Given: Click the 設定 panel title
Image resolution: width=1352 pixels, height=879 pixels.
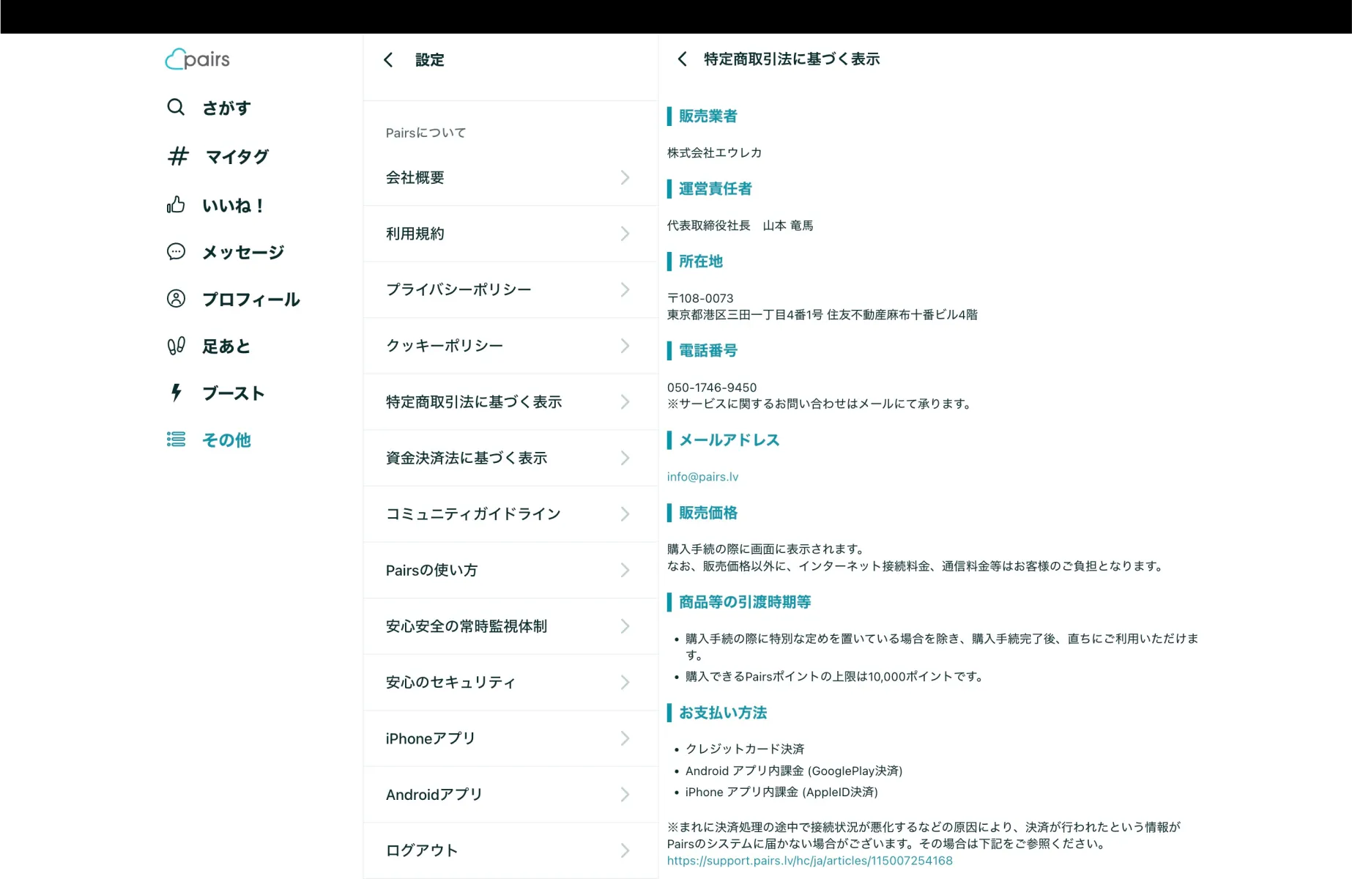Looking at the screenshot, I should coord(429,60).
